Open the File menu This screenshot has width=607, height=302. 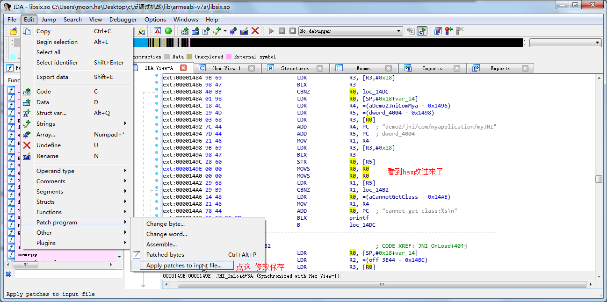pos(12,19)
